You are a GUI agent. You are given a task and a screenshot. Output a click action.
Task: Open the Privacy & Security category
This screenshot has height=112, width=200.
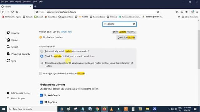coord(18,54)
